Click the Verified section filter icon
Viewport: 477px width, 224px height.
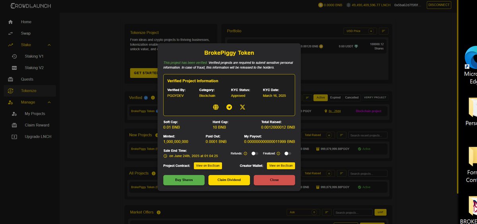(307, 97)
